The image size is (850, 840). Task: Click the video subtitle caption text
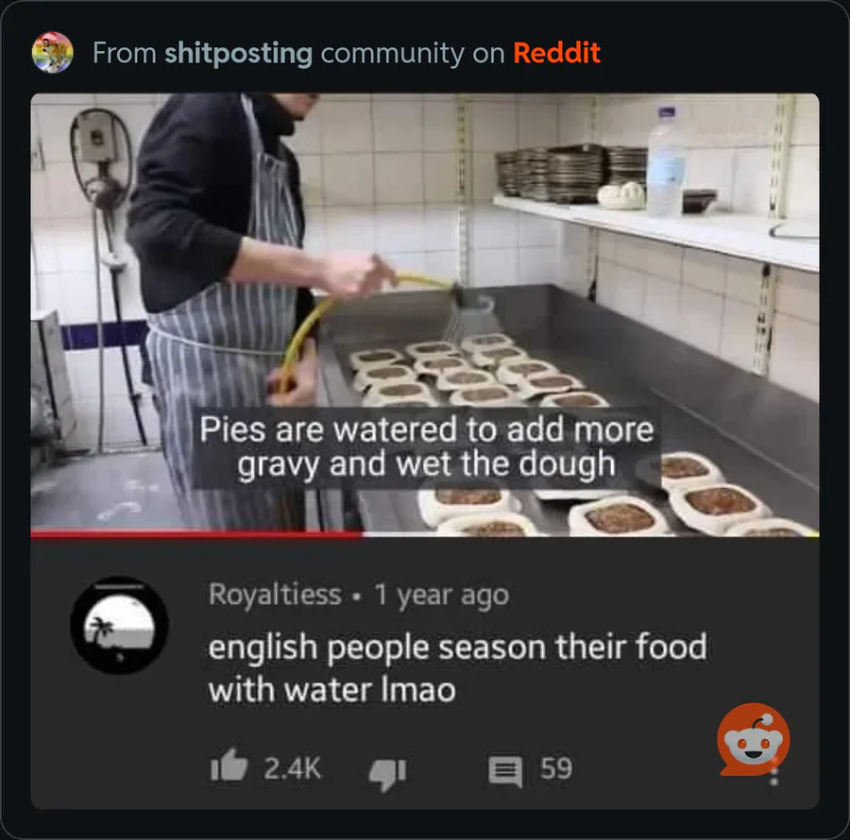click(427, 446)
